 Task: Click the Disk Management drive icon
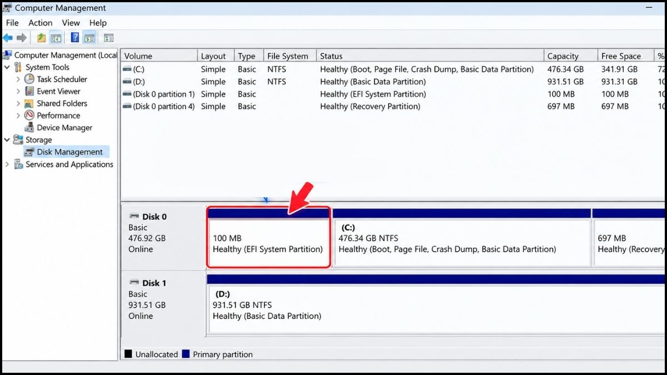[x=29, y=152]
